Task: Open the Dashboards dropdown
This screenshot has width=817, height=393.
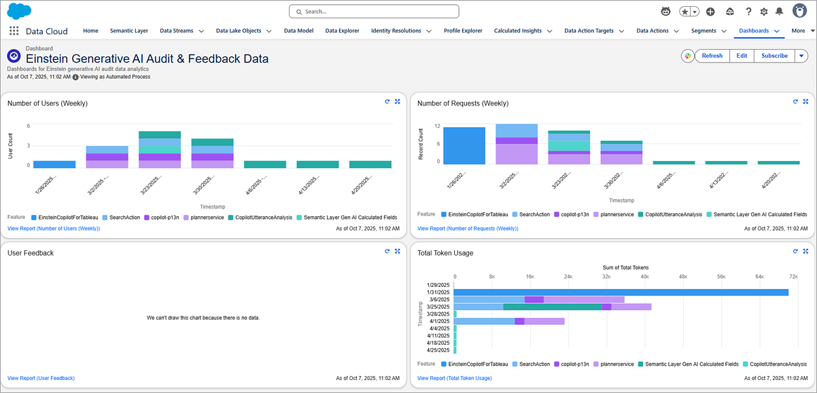Action: point(777,31)
